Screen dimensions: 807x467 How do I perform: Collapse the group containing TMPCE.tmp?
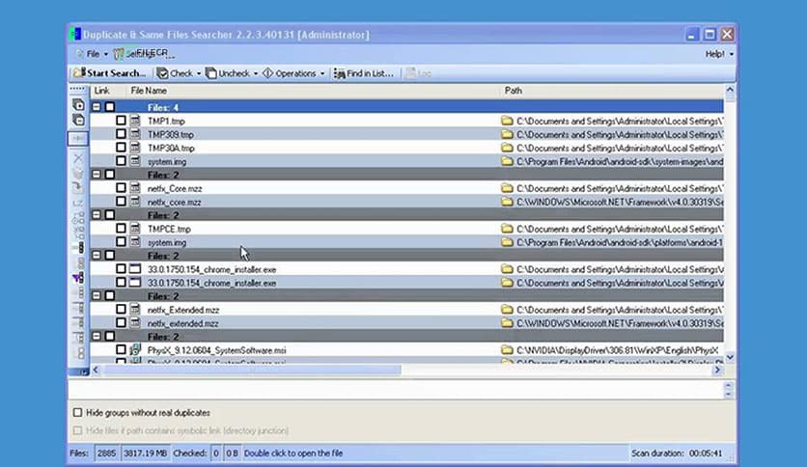tap(97, 214)
